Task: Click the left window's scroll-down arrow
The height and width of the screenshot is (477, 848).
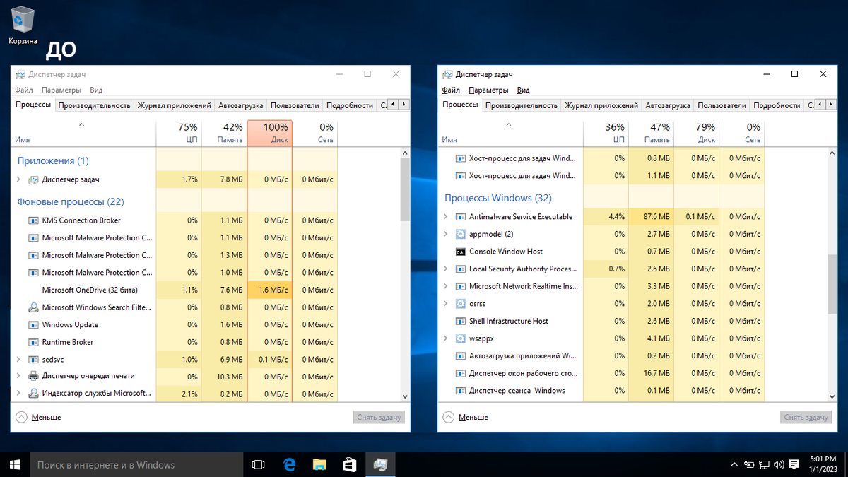Action: (405, 397)
